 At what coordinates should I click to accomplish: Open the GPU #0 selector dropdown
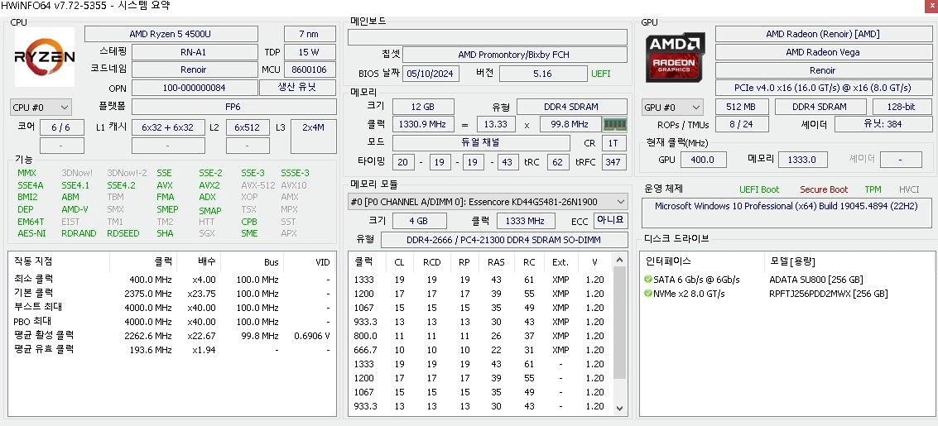[x=672, y=108]
